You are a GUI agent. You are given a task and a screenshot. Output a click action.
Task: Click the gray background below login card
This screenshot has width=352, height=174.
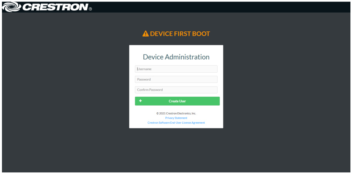(x=176, y=151)
